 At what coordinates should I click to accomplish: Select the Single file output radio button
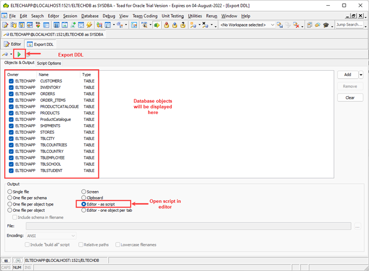pos(10,191)
